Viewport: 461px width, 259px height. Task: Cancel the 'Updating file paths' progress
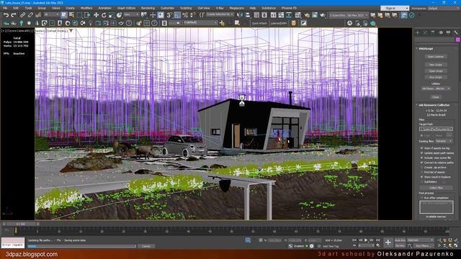coord(146,246)
